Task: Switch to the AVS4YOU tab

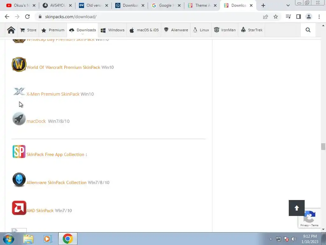Action: [54, 5]
